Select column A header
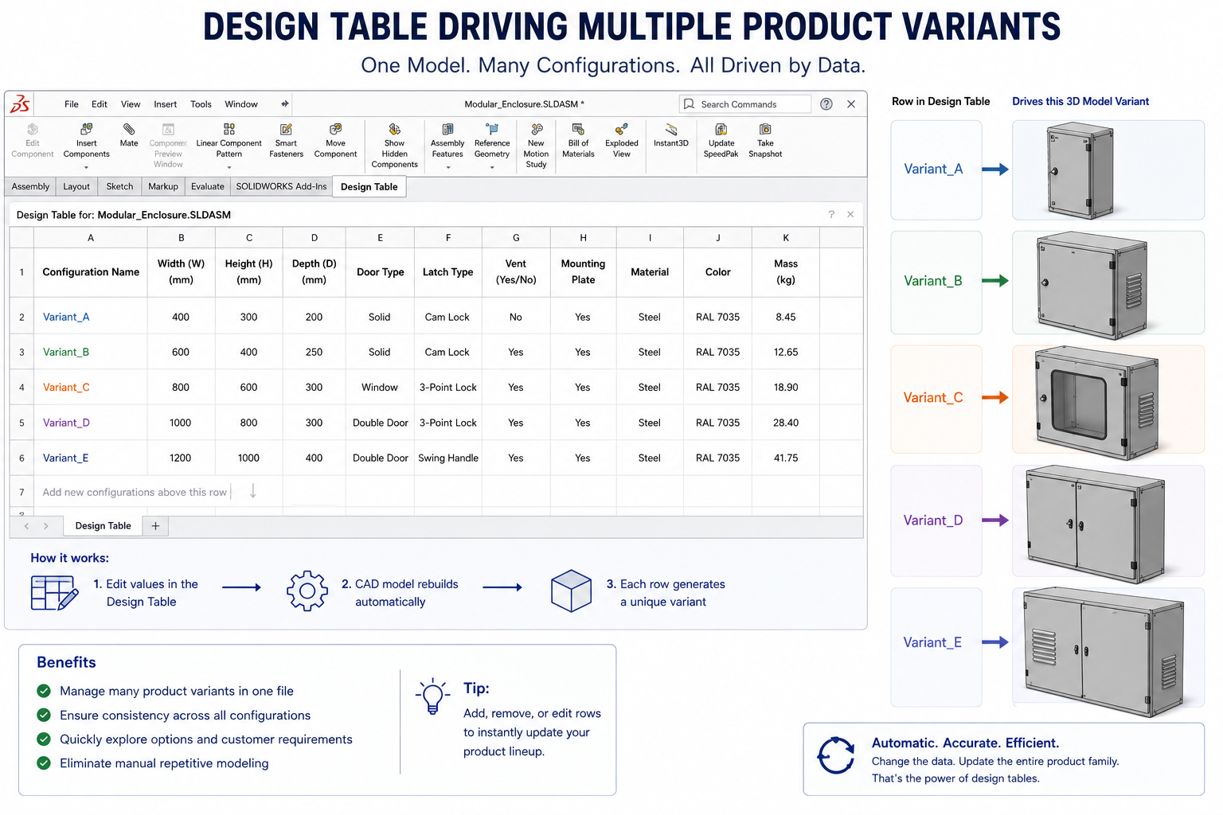 [x=91, y=238]
